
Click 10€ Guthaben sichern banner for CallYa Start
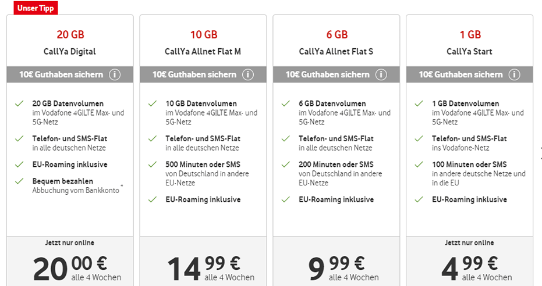click(x=469, y=74)
